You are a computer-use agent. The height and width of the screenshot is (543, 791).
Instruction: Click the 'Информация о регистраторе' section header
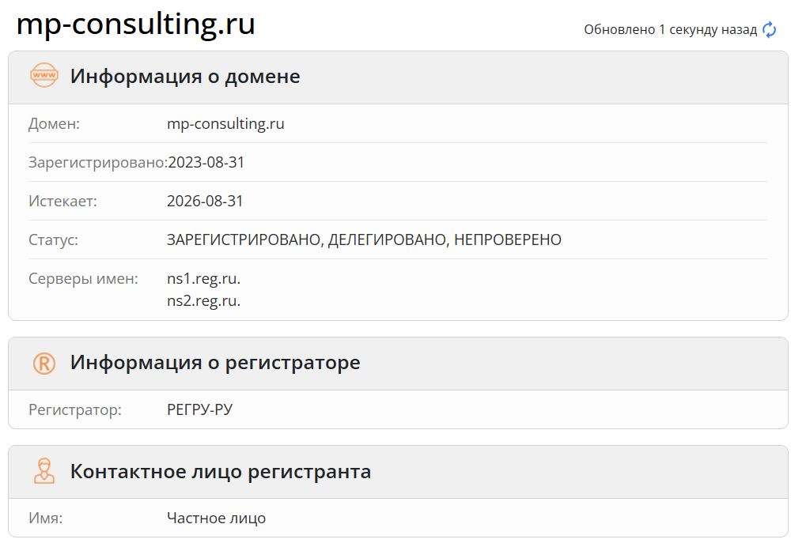[215, 363]
